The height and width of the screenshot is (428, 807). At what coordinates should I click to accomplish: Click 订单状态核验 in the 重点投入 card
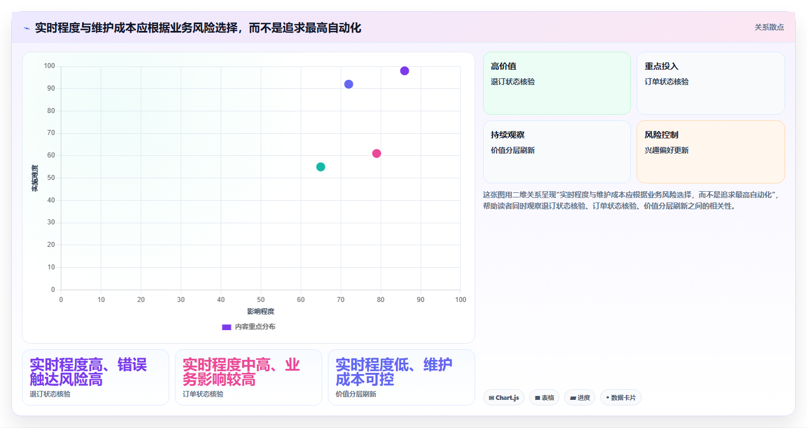coord(666,82)
